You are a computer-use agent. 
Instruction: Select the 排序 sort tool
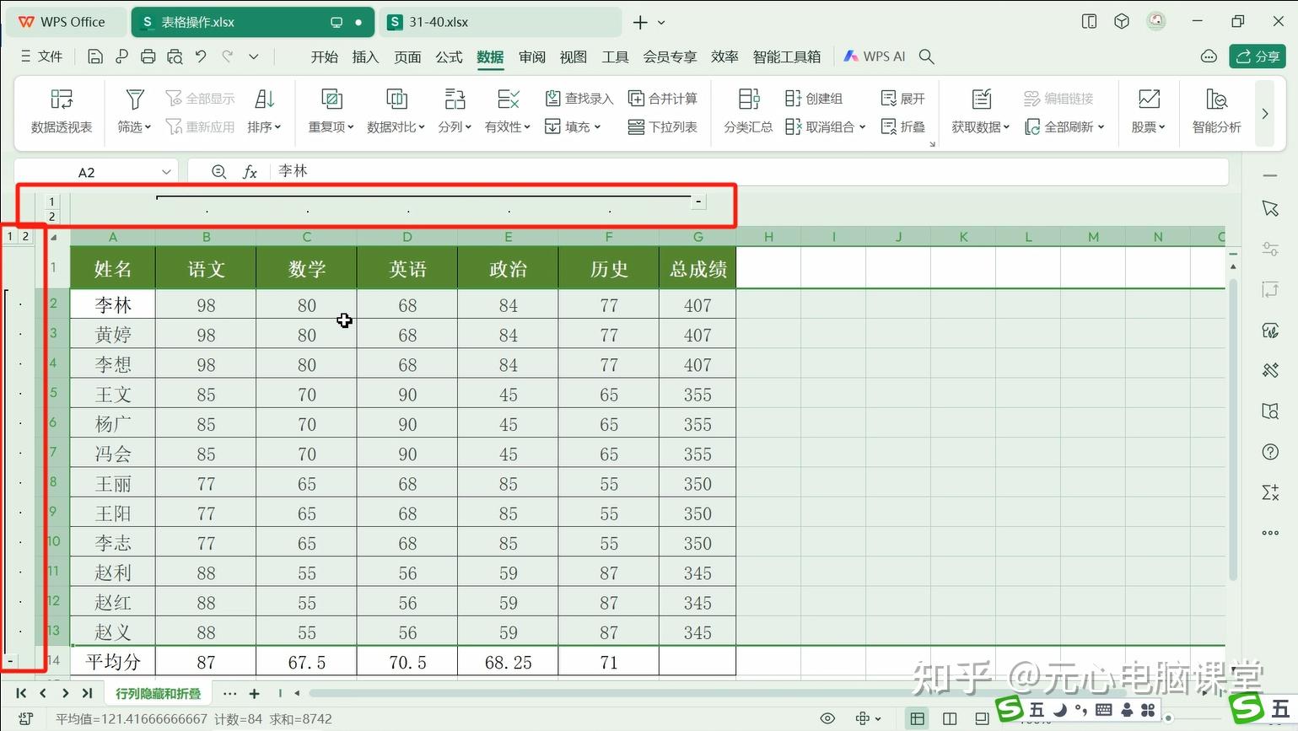[264, 110]
